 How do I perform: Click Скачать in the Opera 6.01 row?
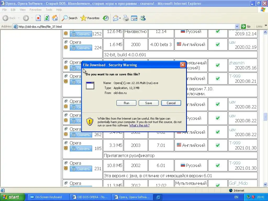(x=81, y=169)
